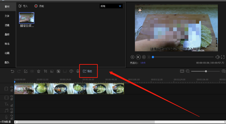Mute the second overlay video track
The width and height of the screenshot is (226, 124).
pyautogui.click(x=12, y=96)
